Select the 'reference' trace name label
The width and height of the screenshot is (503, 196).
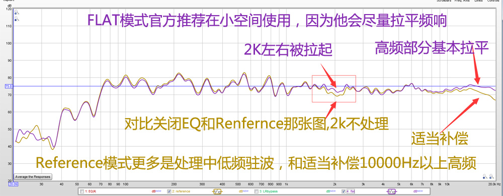[x=181, y=191]
